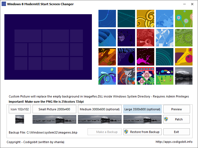Choose the blue geometric polygon crystal thumbnail

tap(165, 38)
